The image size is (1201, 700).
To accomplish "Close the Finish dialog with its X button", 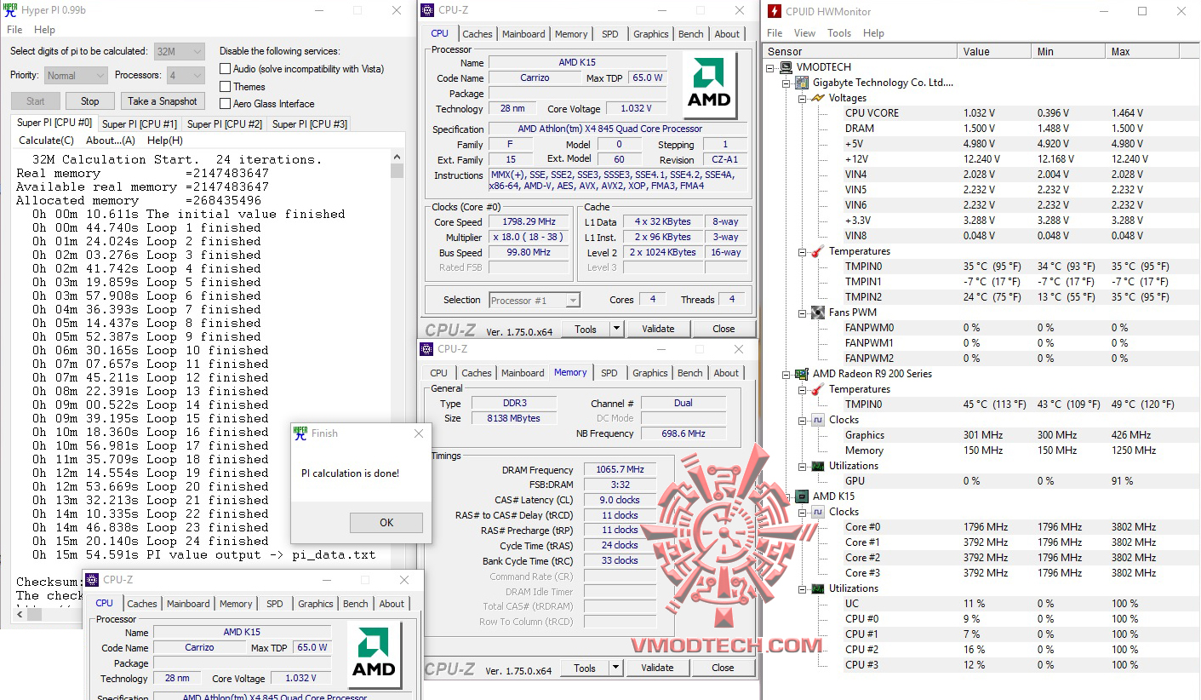I will (x=418, y=433).
